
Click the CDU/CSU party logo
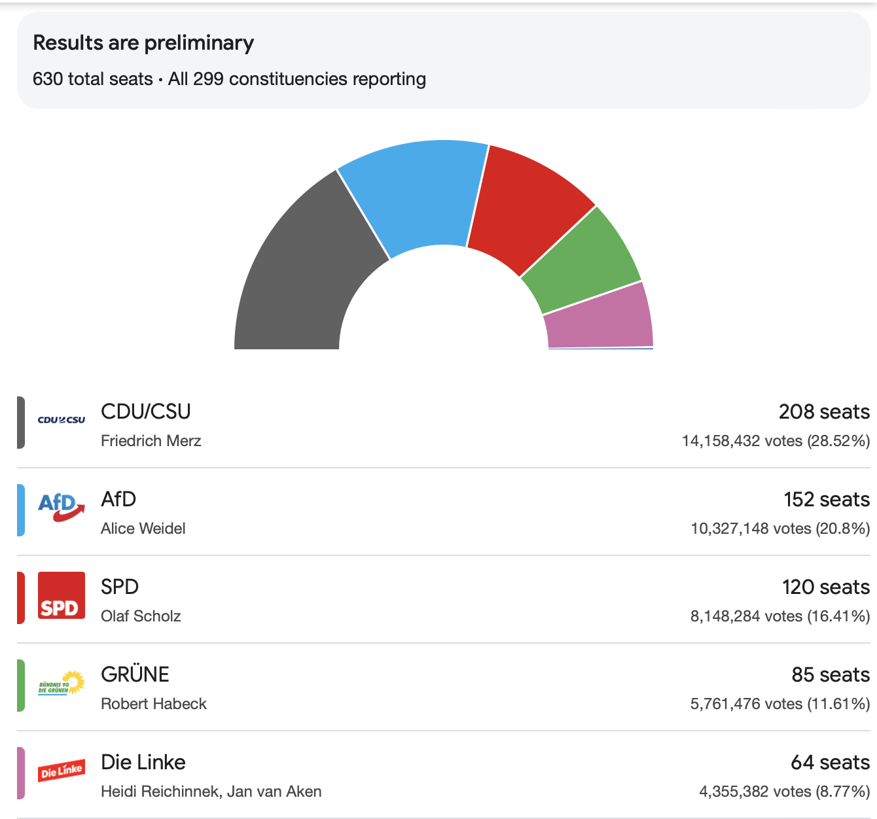61,420
